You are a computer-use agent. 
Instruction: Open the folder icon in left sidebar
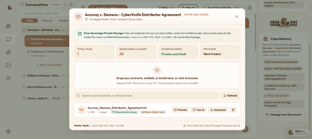[x=8, y=65]
